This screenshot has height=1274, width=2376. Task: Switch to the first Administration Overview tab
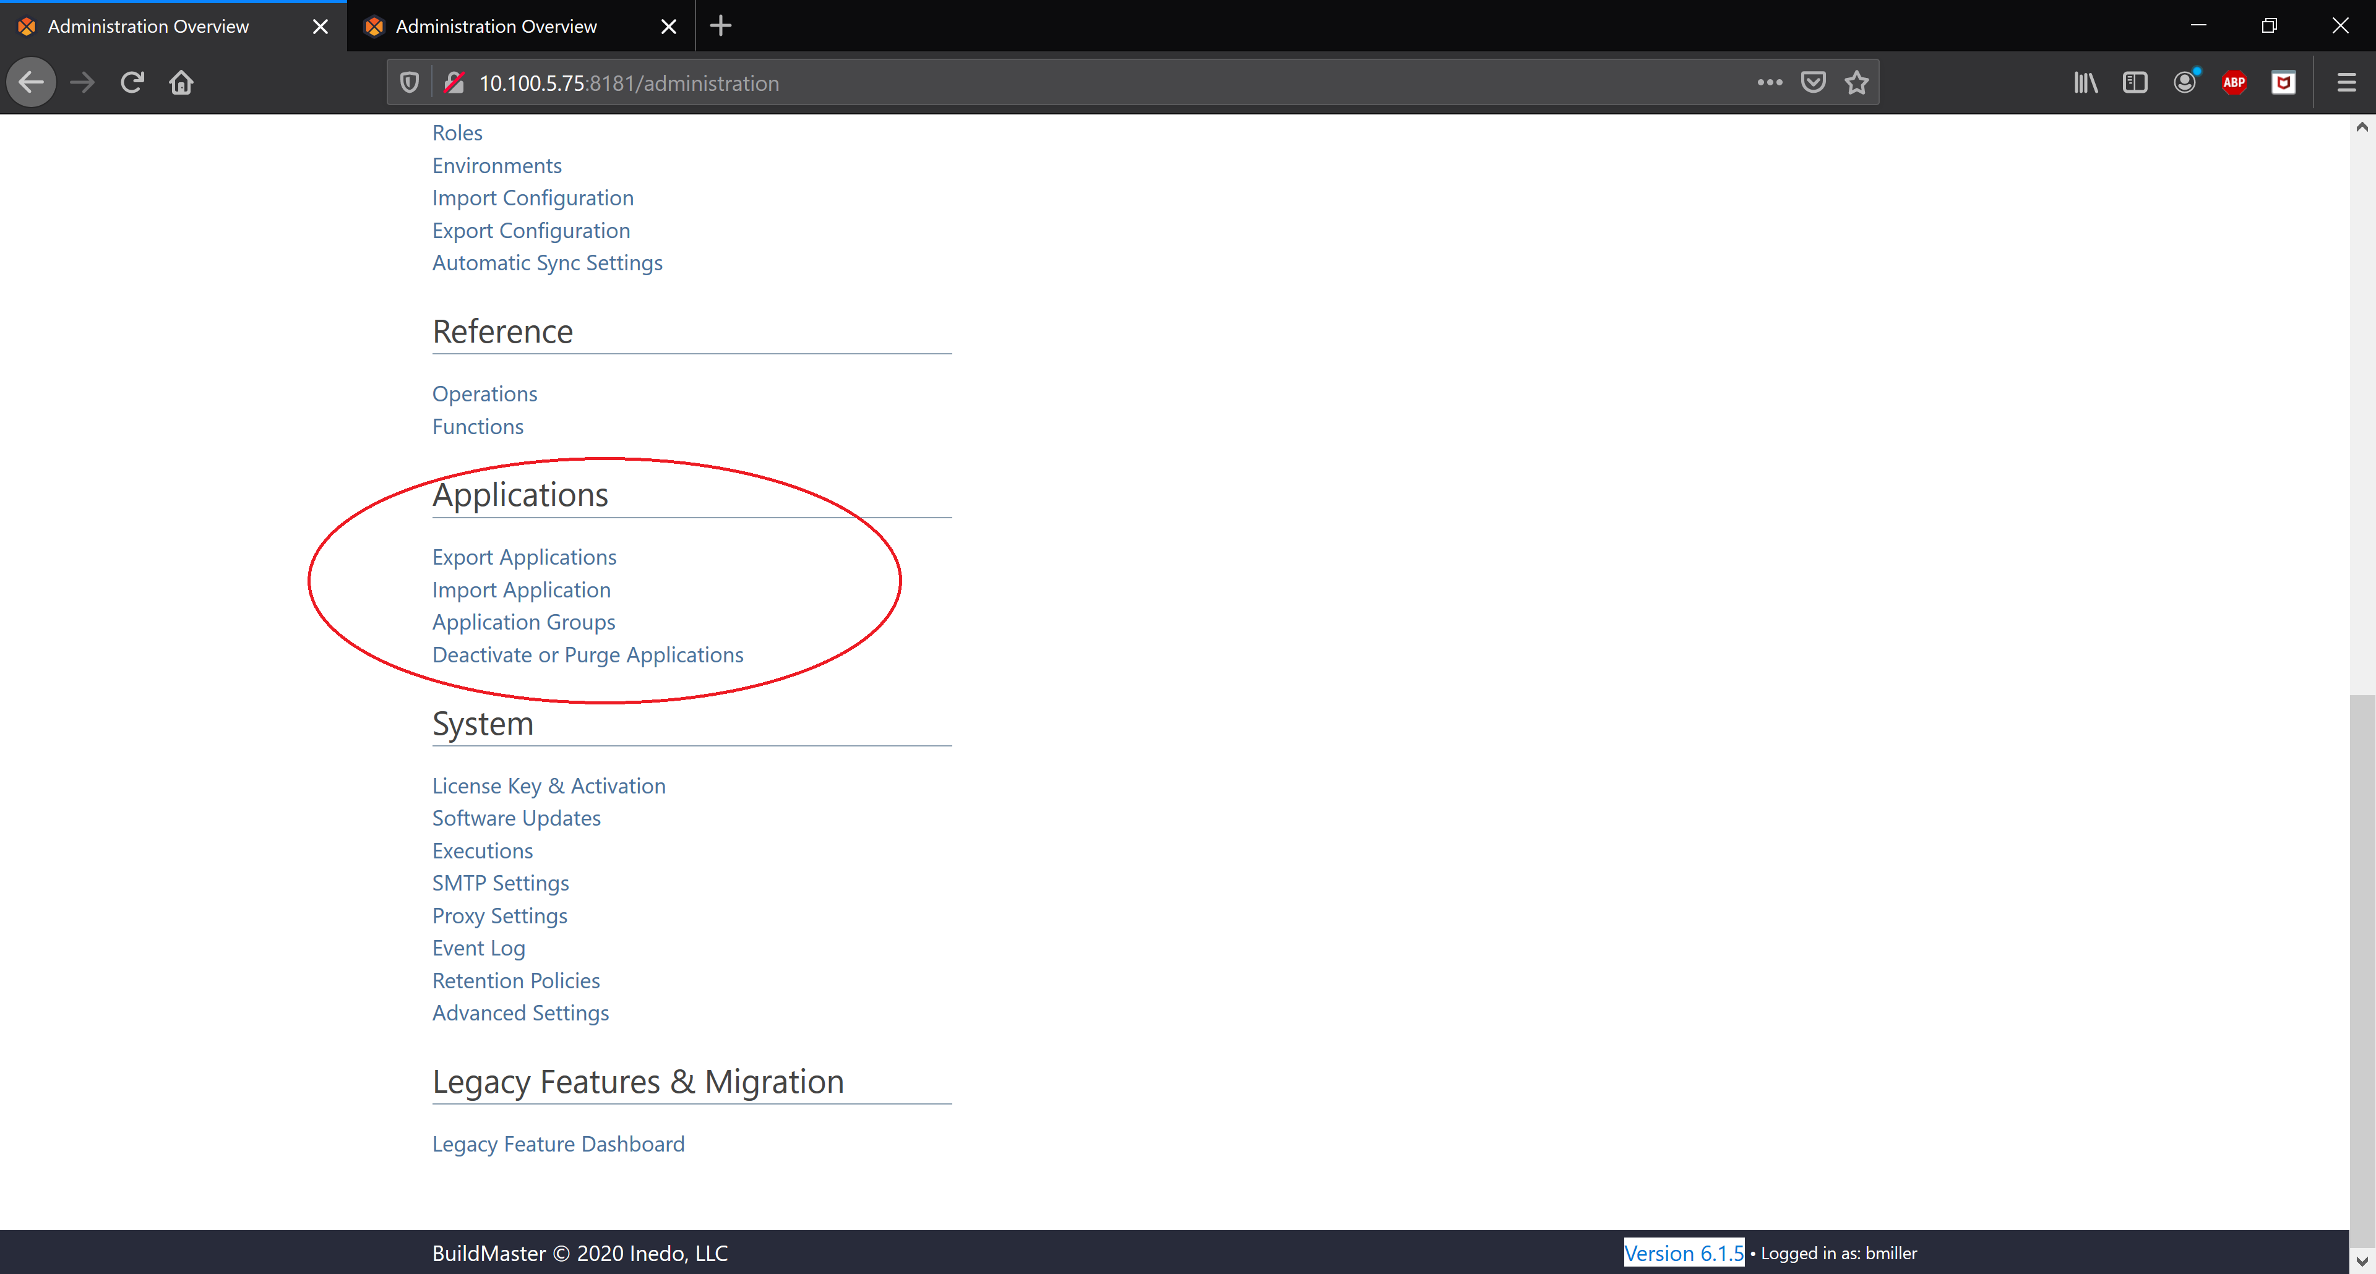click(x=173, y=26)
